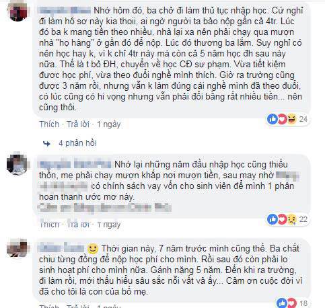325x308 pixels.
Task: Click the laughing reaction icon on first comment
Action: tap(291, 119)
